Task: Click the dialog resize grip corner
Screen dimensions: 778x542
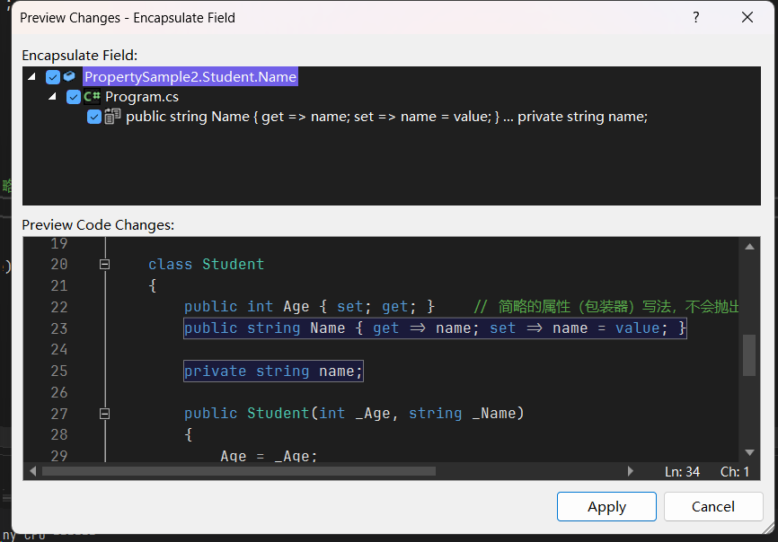Action: coord(768,529)
